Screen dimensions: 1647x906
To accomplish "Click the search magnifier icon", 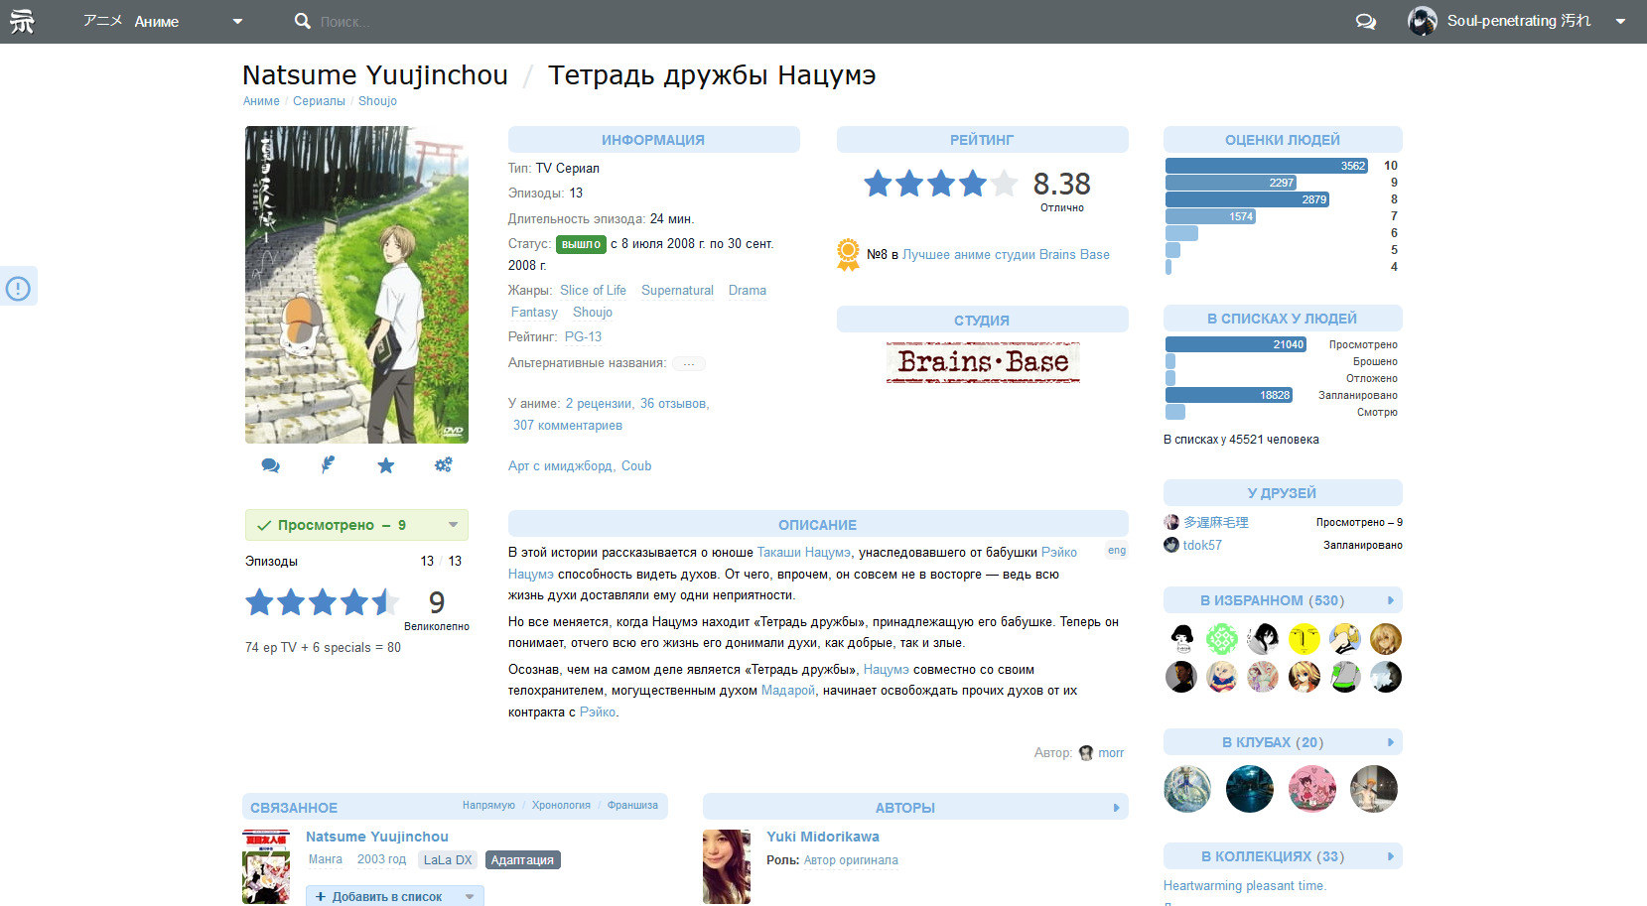I will [x=303, y=21].
